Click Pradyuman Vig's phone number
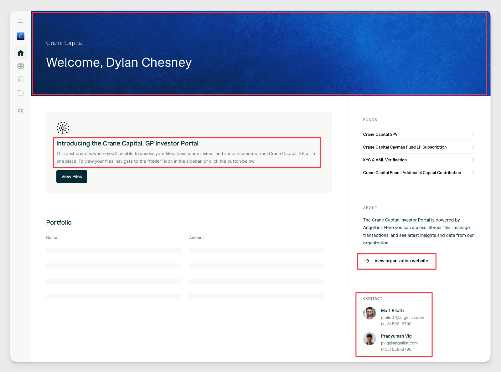Screen dimensions: 501x372 [x=396, y=349]
